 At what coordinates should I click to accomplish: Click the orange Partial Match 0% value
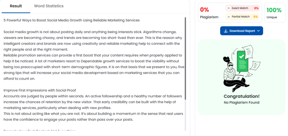[x=255, y=17]
